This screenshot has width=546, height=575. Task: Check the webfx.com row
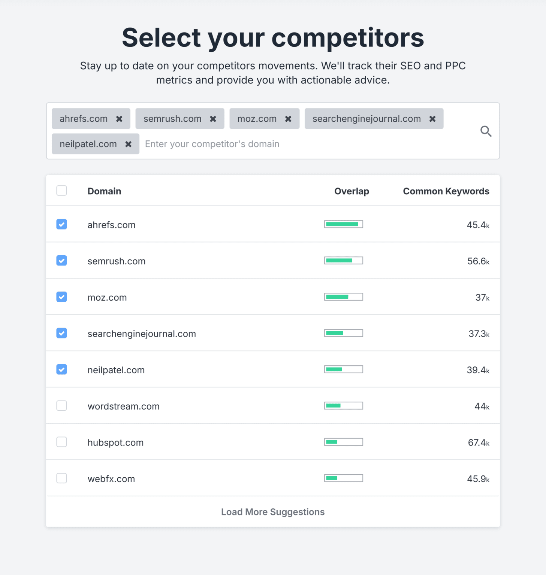[x=61, y=478]
